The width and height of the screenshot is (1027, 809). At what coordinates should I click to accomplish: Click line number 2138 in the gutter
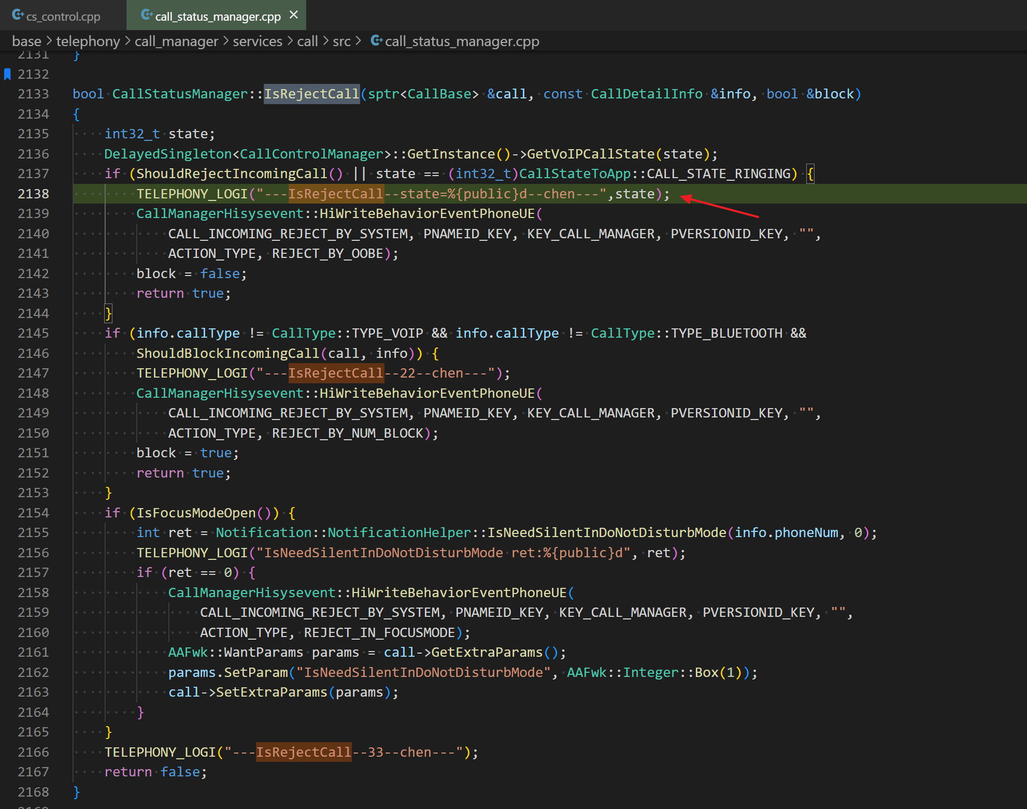pyautogui.click(x=33, y=194)
